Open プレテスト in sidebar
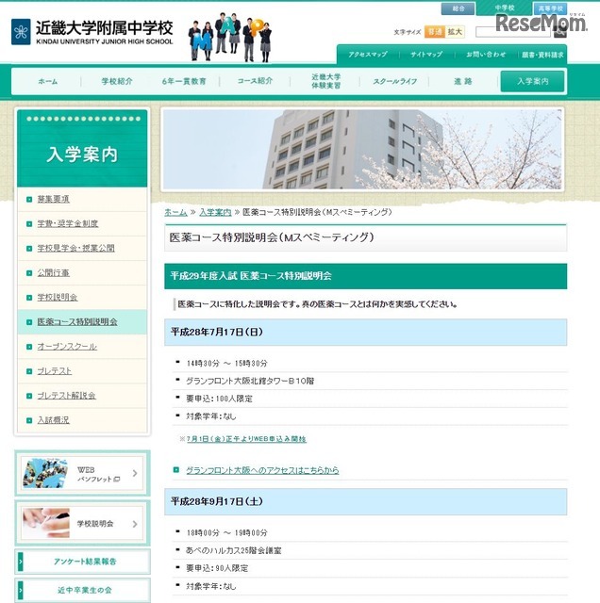 55,371
